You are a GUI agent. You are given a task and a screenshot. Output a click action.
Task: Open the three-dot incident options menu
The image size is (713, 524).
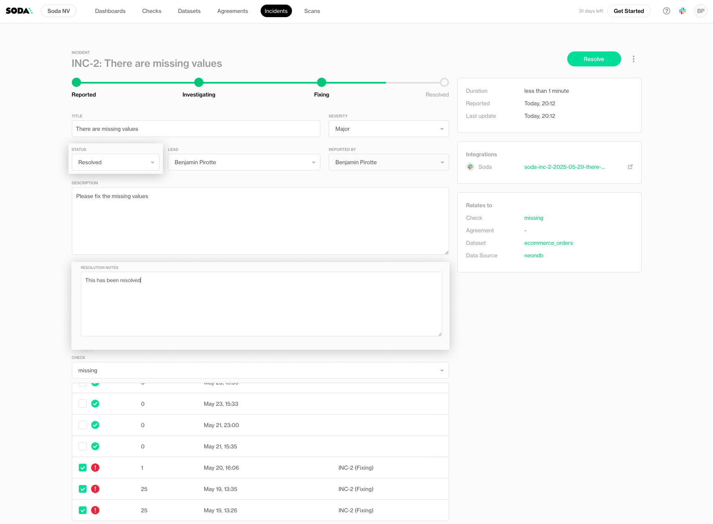[x=633, y=59]
